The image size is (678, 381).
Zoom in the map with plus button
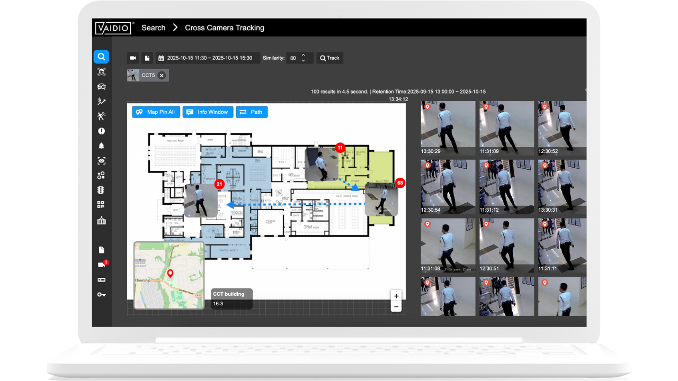(396, 296)
